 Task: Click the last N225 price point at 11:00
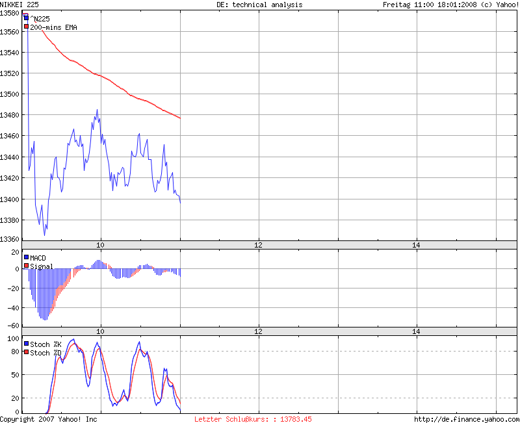tap(180, 203)
